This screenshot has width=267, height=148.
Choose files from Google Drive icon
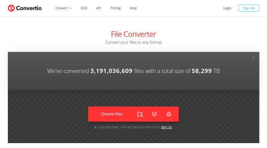(168, 114)
